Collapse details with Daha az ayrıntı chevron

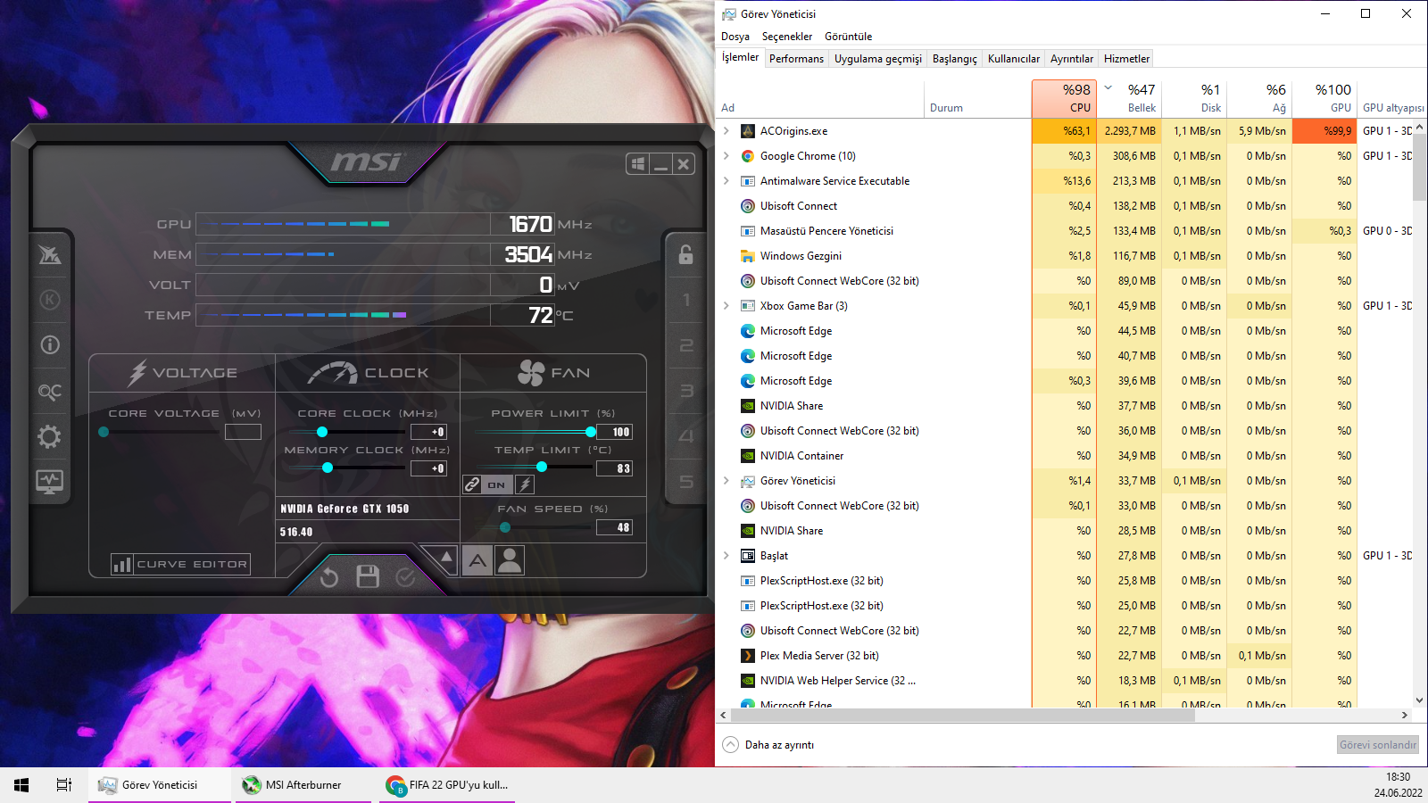[731, 745]
